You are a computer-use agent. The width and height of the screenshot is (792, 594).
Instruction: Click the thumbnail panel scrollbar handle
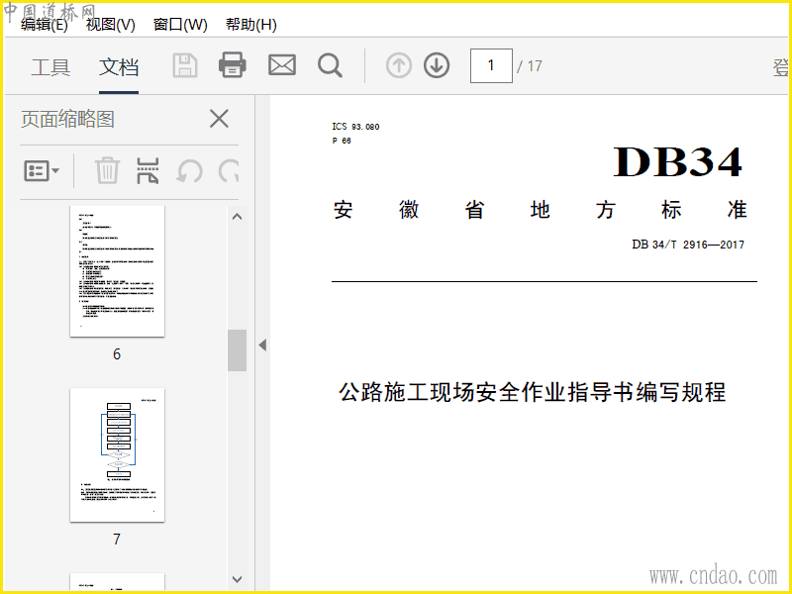tap(237, 350)
